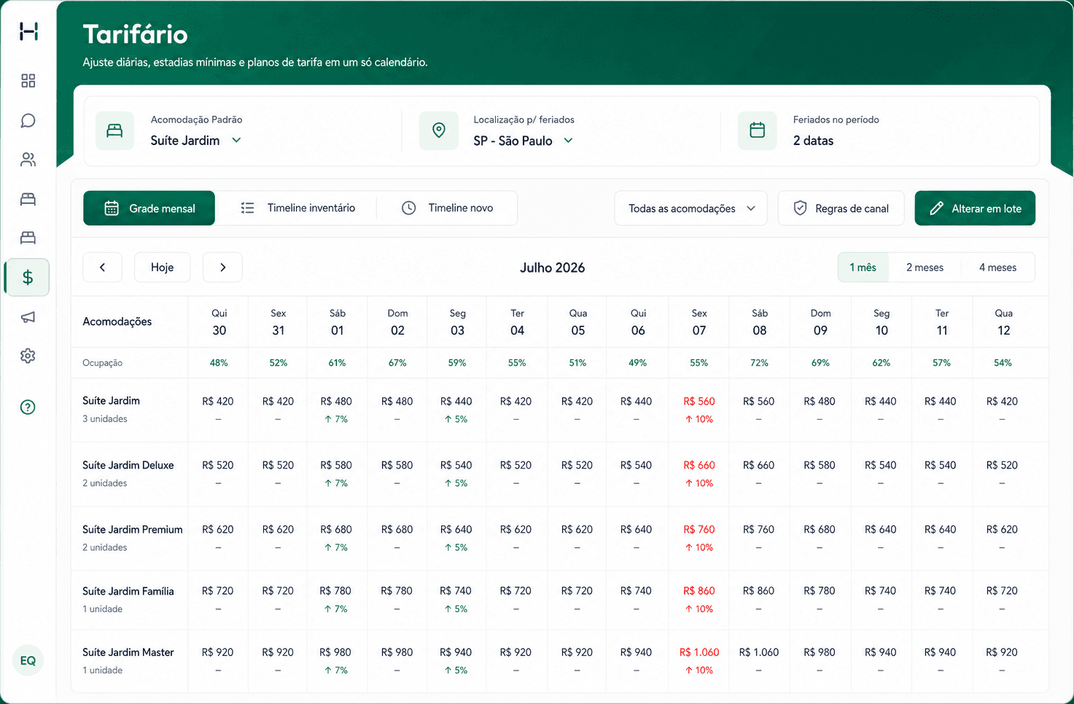Open the guests people icon
The height and width of the screenshot is (704, 1074).
click(x=28, y=160)
